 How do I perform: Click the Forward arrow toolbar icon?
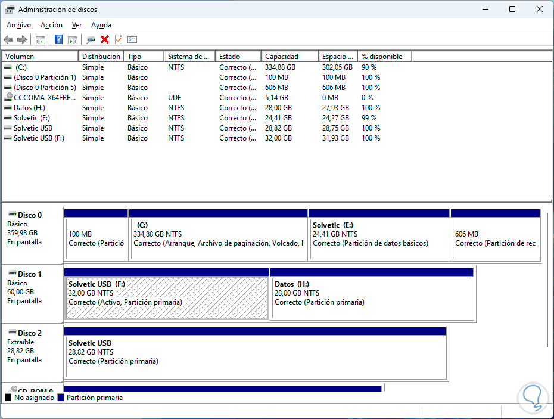[x=22, y=39]
